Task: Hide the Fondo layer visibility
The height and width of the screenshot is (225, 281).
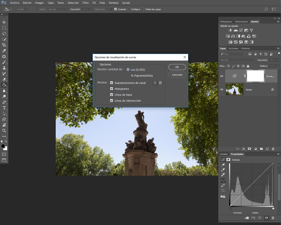Action: click(x=222, y=89)
